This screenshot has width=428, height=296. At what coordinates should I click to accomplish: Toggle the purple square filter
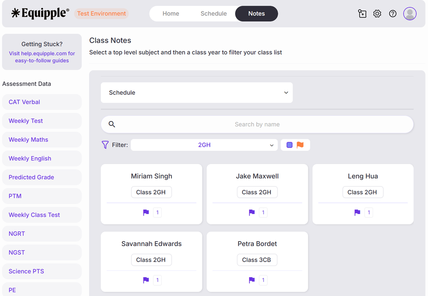tap(289, 145)
